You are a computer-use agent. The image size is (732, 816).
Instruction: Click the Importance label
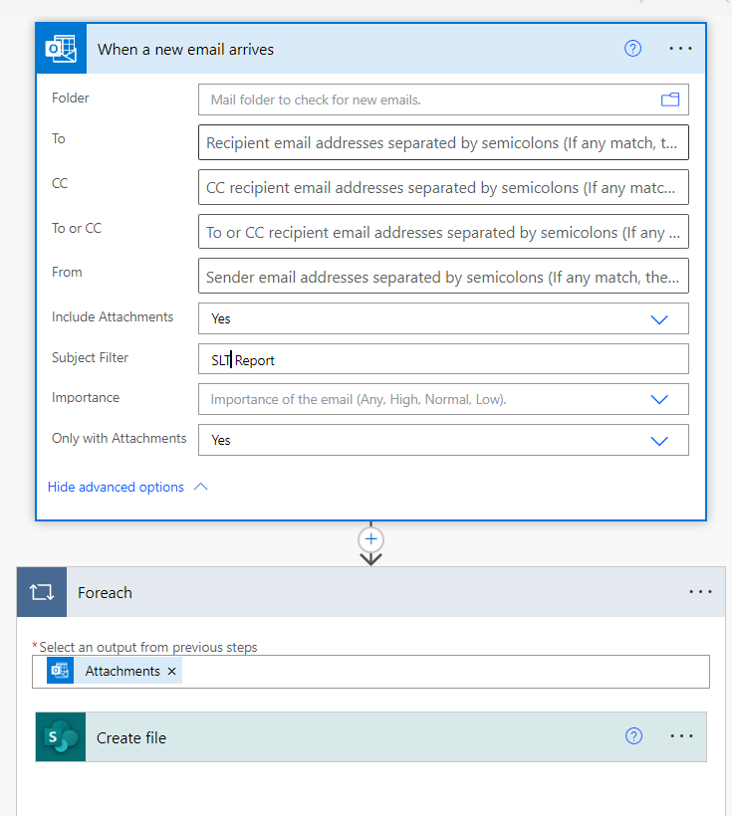pyautogui.click(x=86, y=398)
